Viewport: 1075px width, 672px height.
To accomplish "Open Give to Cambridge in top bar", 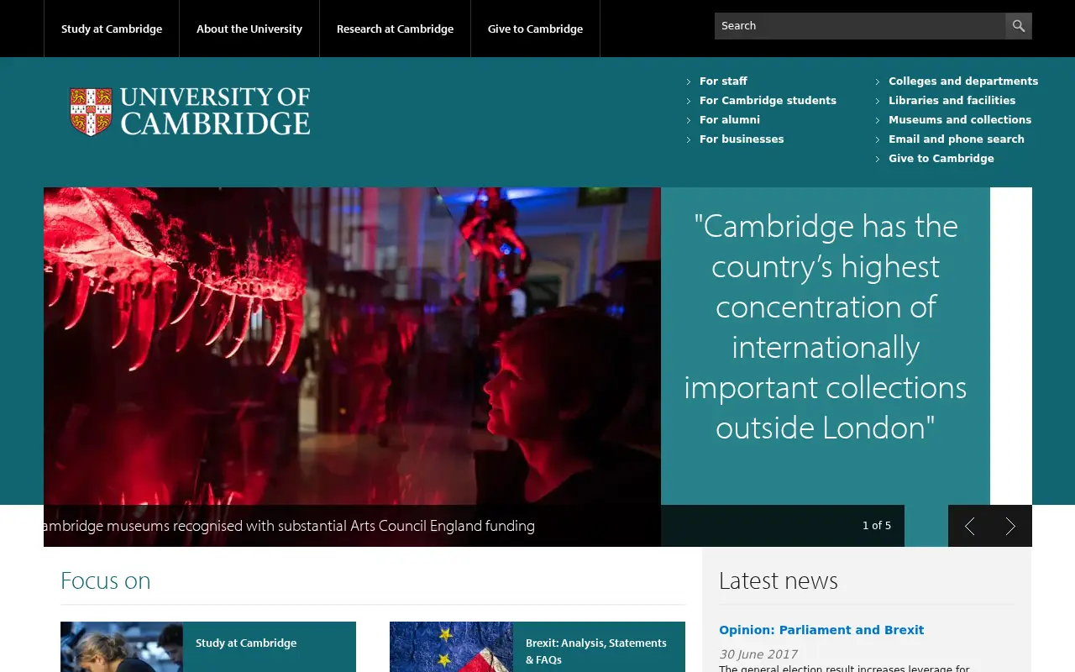I will point(535,29).
